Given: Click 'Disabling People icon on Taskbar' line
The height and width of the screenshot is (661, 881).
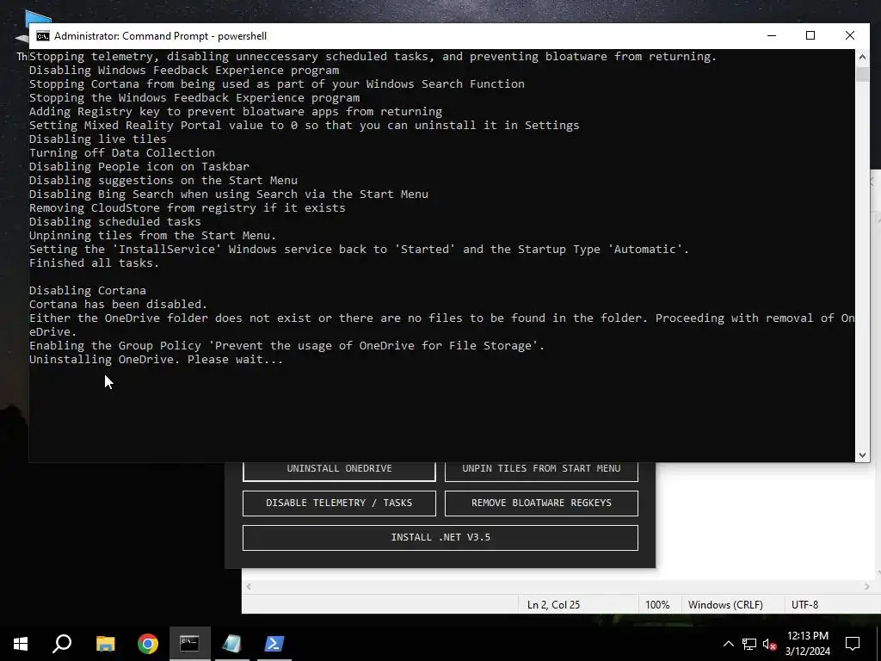Looking at the screenshot, I should [139, 167].
